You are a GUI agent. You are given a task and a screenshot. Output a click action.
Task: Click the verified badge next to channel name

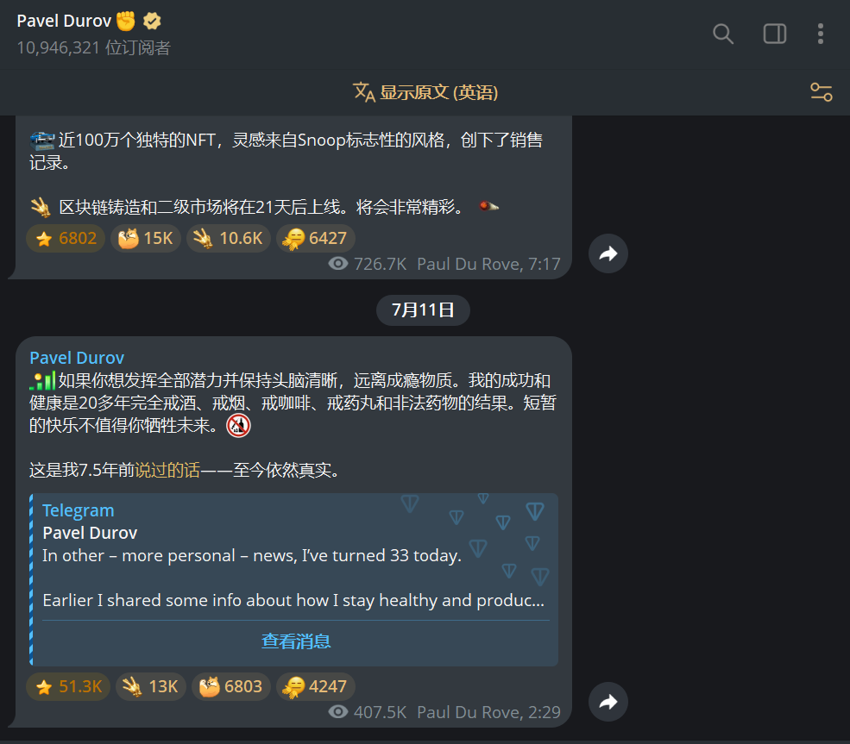coord(152,21)
